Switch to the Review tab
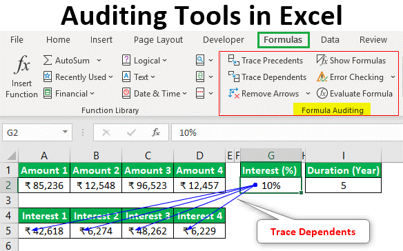The image size is (403, 251). coord(373,40)
